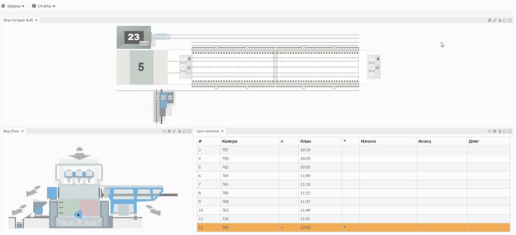
Task: Open Вид сбоку panel in external window
Action: click(x=189, y=131)
